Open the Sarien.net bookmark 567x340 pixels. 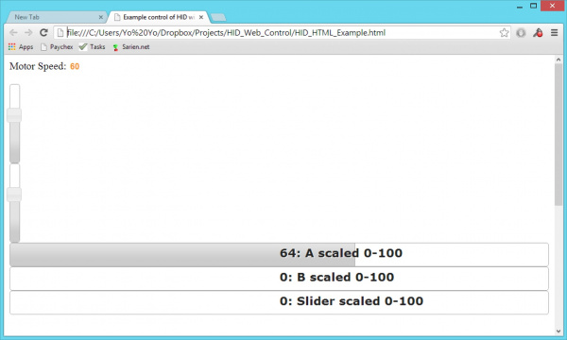click(x=131, y=47)
